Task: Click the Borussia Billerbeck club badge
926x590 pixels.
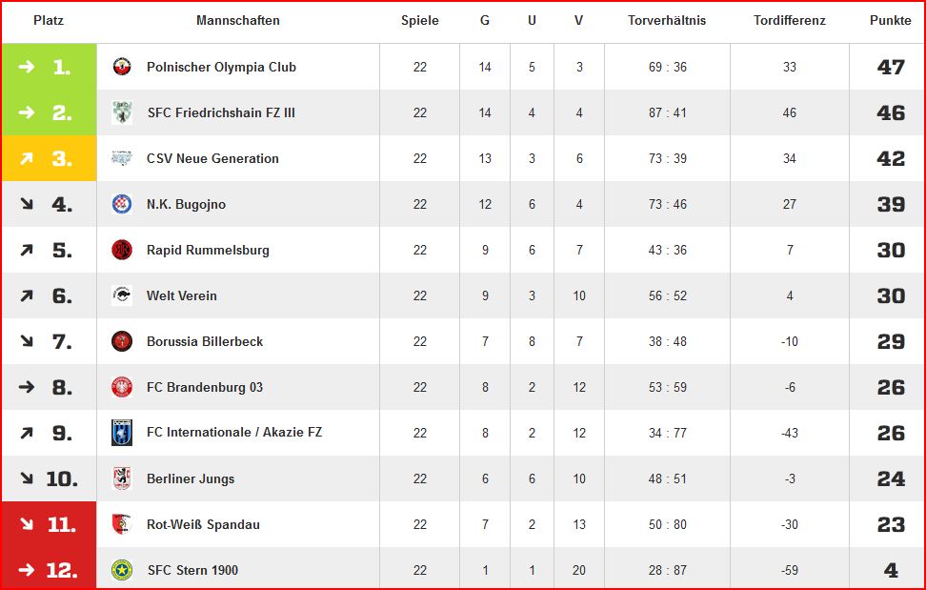Action: coord(122,341)
